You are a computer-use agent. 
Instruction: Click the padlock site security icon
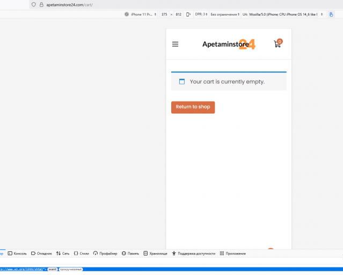[x=41, y=5]
